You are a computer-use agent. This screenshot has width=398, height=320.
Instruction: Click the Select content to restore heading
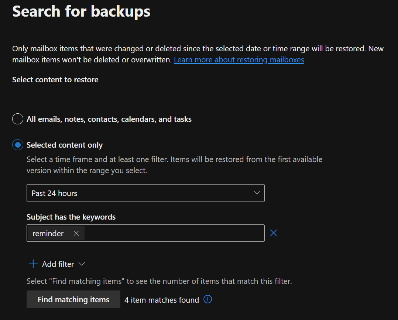[55, 80]
